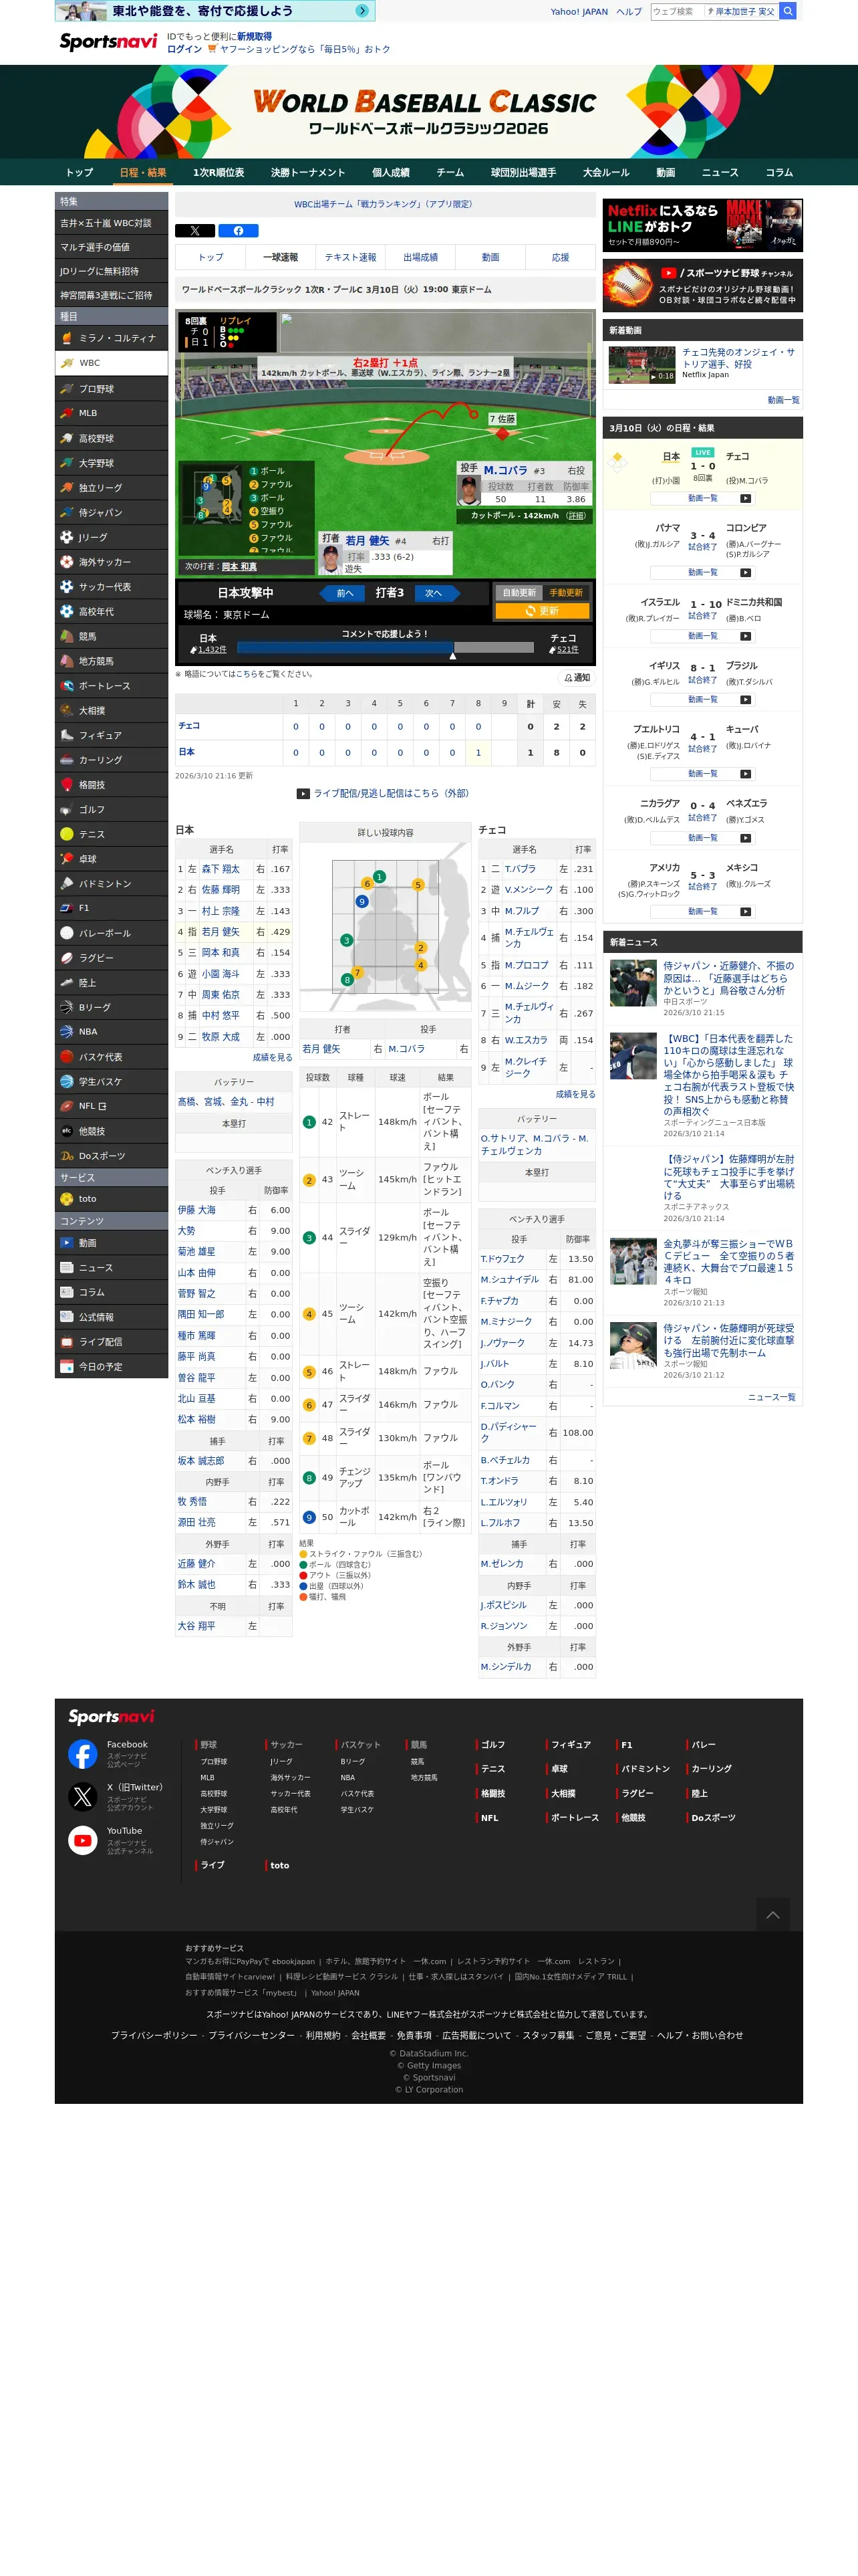Open pitch 詳細 link beside カットボール

pos(575,516)
